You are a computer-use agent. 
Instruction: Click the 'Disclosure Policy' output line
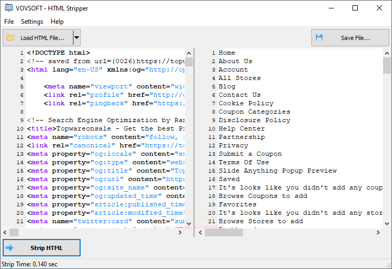tap(254, 120)
